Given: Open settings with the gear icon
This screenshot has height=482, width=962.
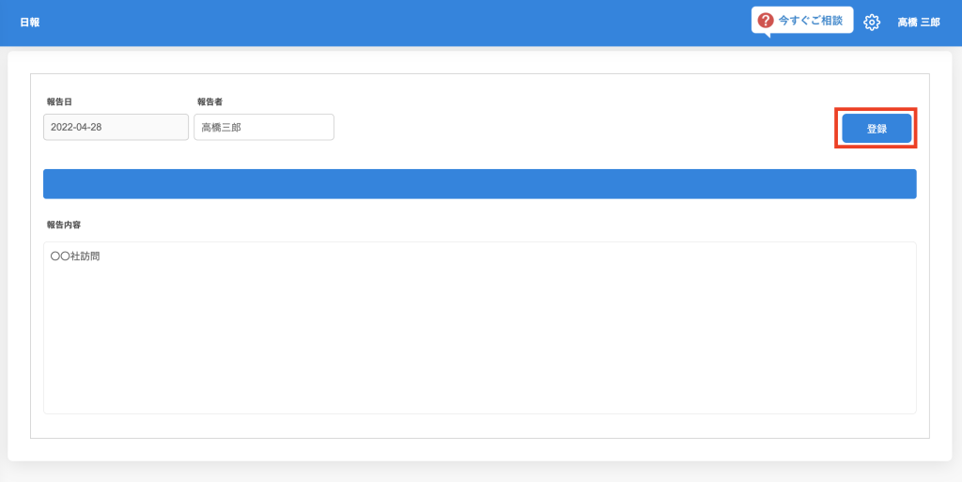Looking at the screenshot, I should pos(871,22).
